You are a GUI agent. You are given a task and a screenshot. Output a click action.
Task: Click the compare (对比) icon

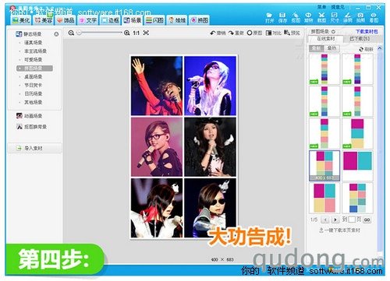268,33
